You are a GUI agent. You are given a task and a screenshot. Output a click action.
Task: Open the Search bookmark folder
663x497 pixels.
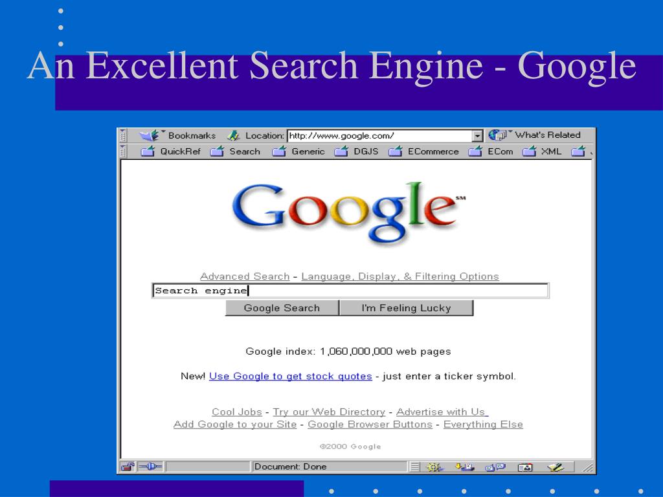coord(235,151)
